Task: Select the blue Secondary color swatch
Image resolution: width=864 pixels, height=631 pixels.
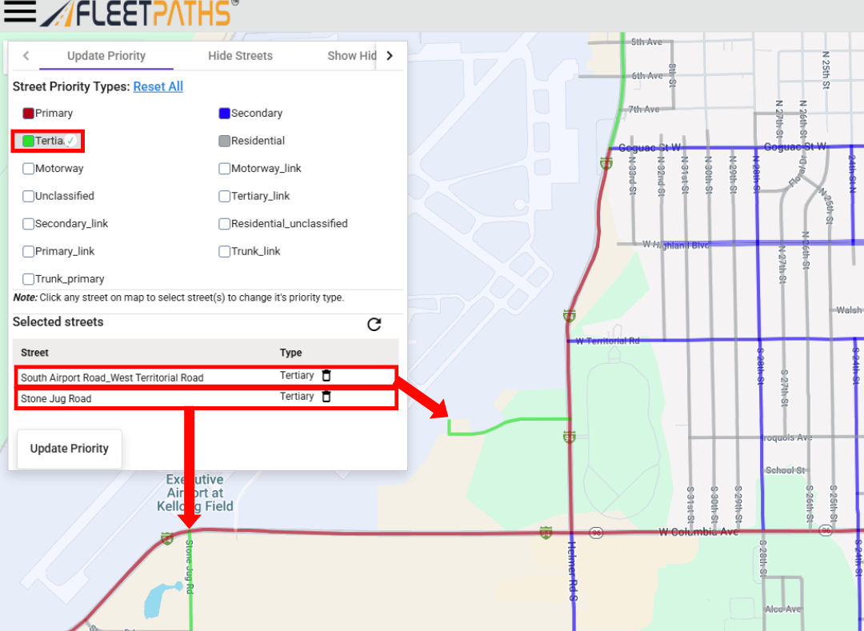Action: pos(225,114)
